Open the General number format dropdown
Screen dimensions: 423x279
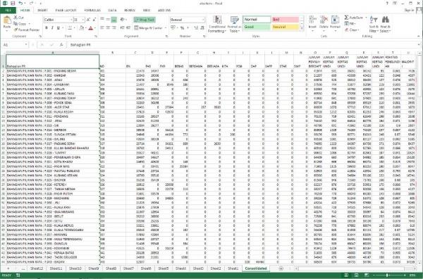202,20
